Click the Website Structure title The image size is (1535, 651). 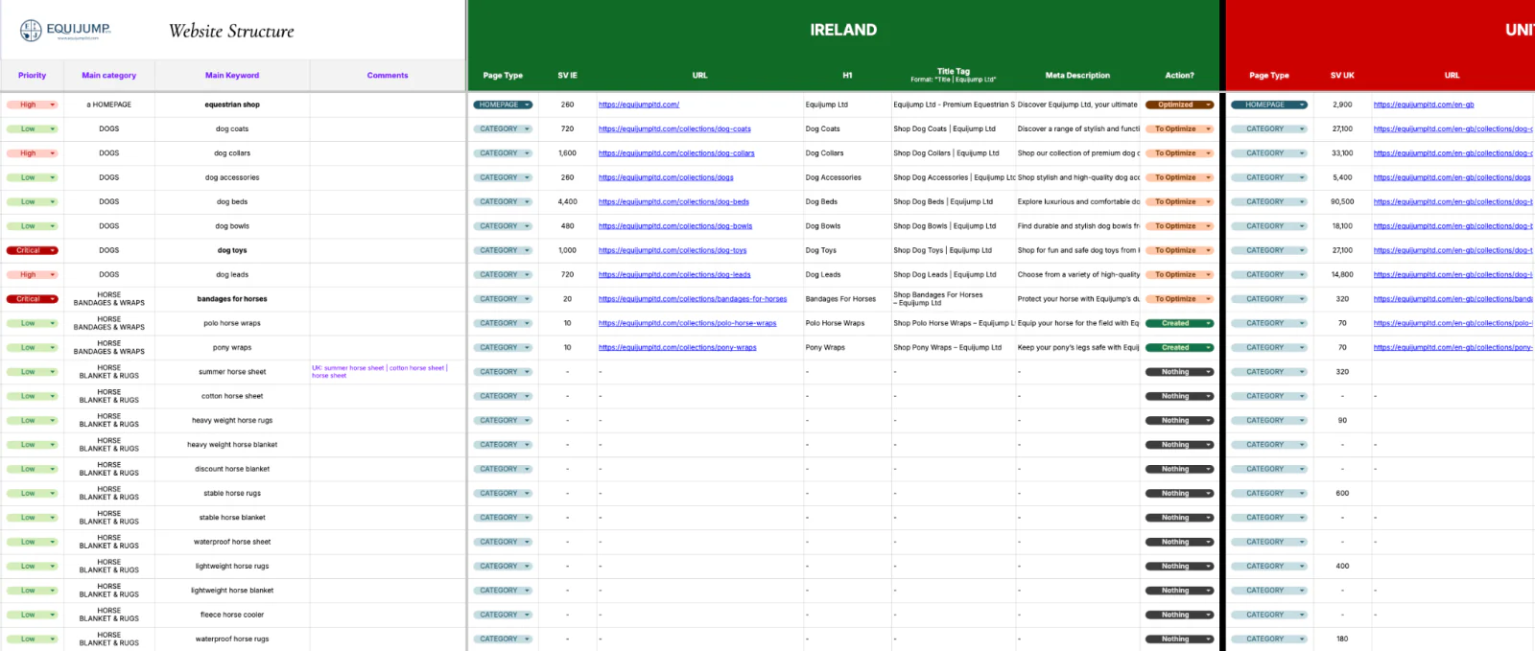pyautogui.click(x=231, y=31)
